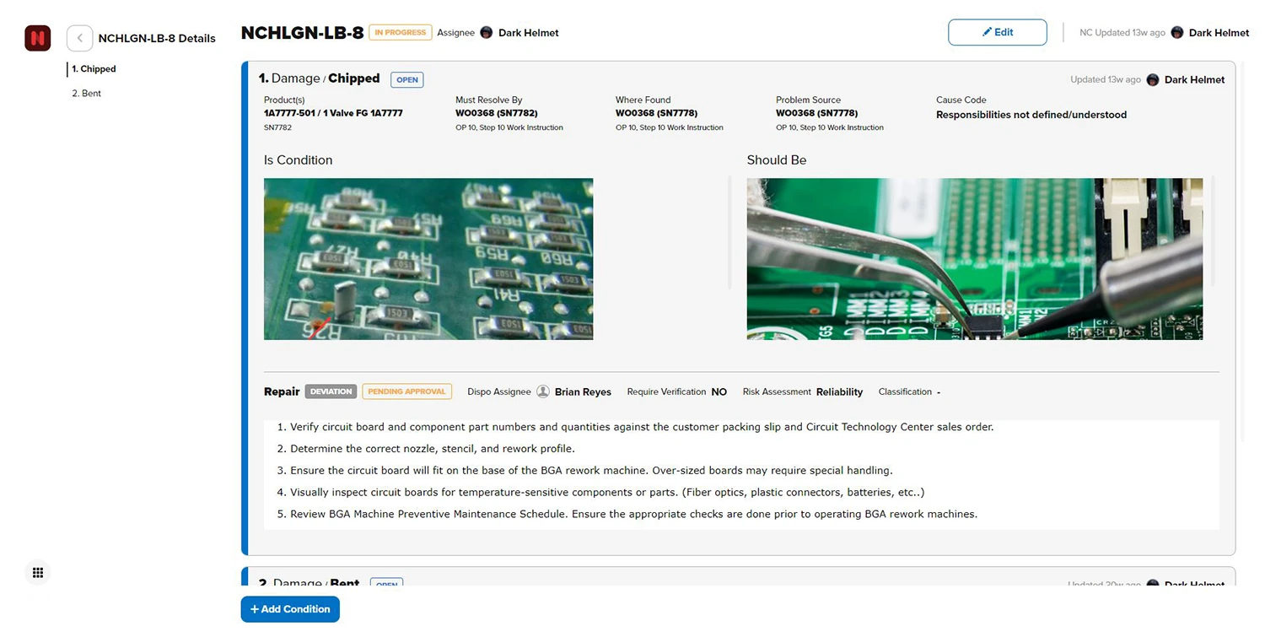
Task: Open the Is Condition circuit board photo
Action: [428, 259]
